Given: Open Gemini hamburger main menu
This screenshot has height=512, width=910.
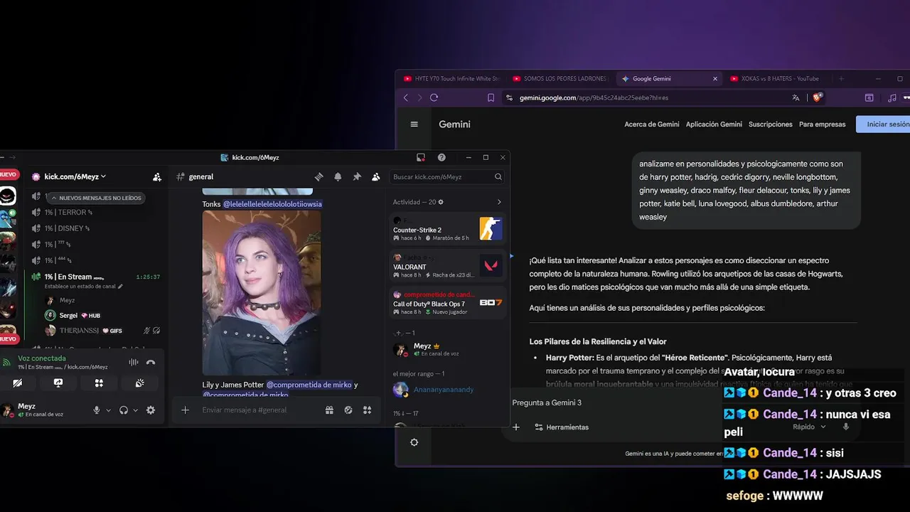Looking at the screenshot, I should 414,124.
